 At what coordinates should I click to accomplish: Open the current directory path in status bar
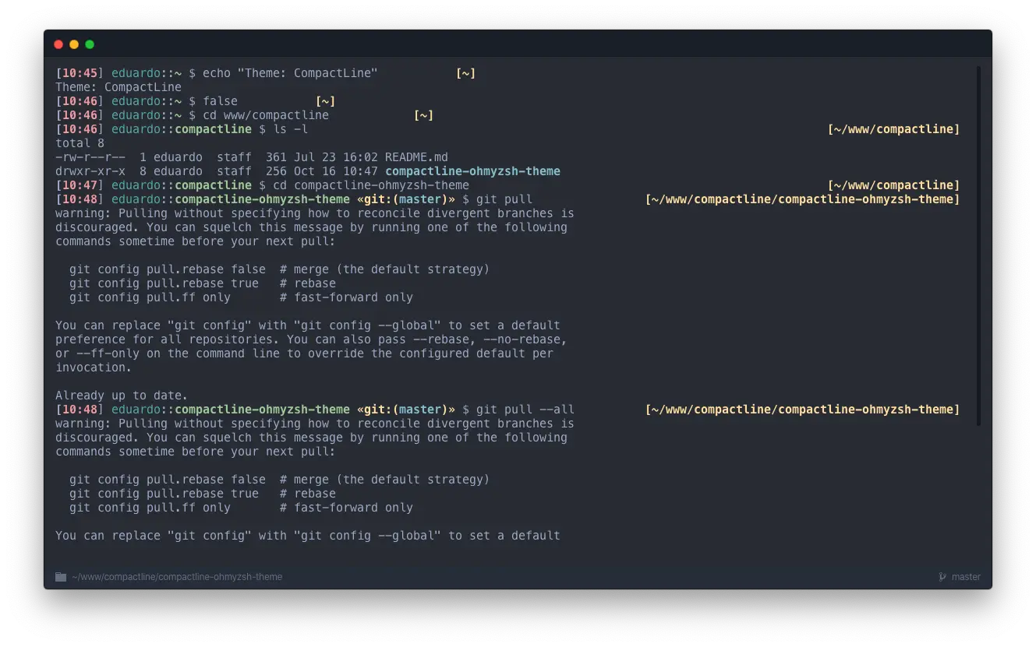pos(176,577)
